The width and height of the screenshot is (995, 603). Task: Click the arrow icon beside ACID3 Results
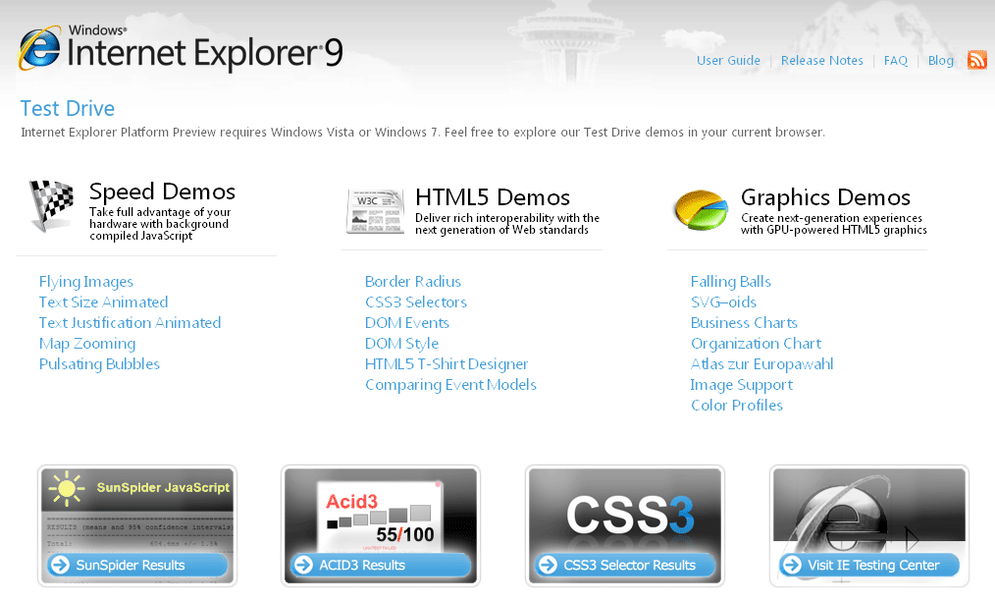[304, 565]
